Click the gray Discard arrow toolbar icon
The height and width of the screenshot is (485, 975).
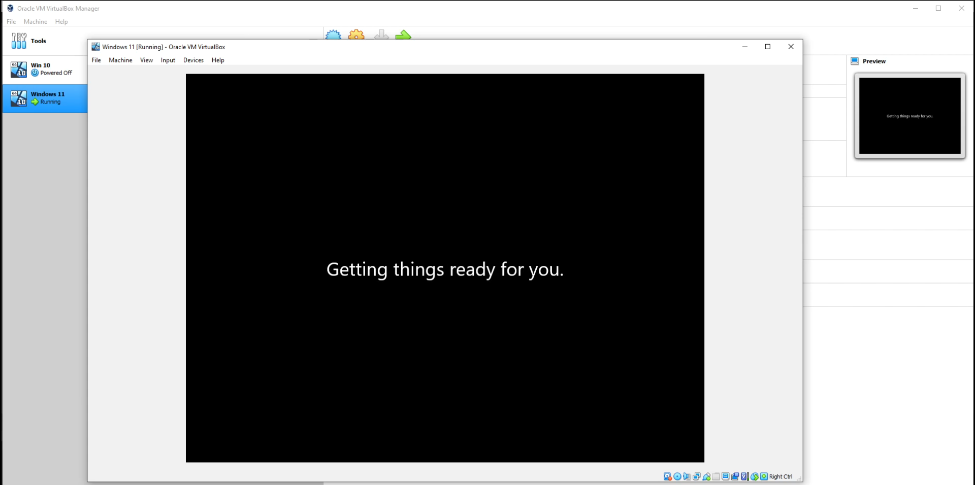(x=381, y=34)
